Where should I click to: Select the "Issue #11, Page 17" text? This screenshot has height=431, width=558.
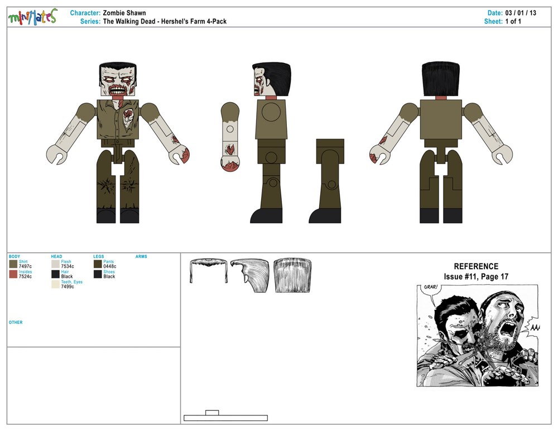[476, 277]
